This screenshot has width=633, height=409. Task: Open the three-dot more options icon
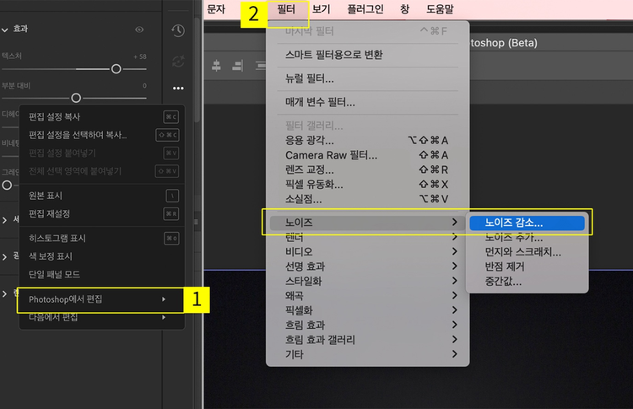point(178,88)
